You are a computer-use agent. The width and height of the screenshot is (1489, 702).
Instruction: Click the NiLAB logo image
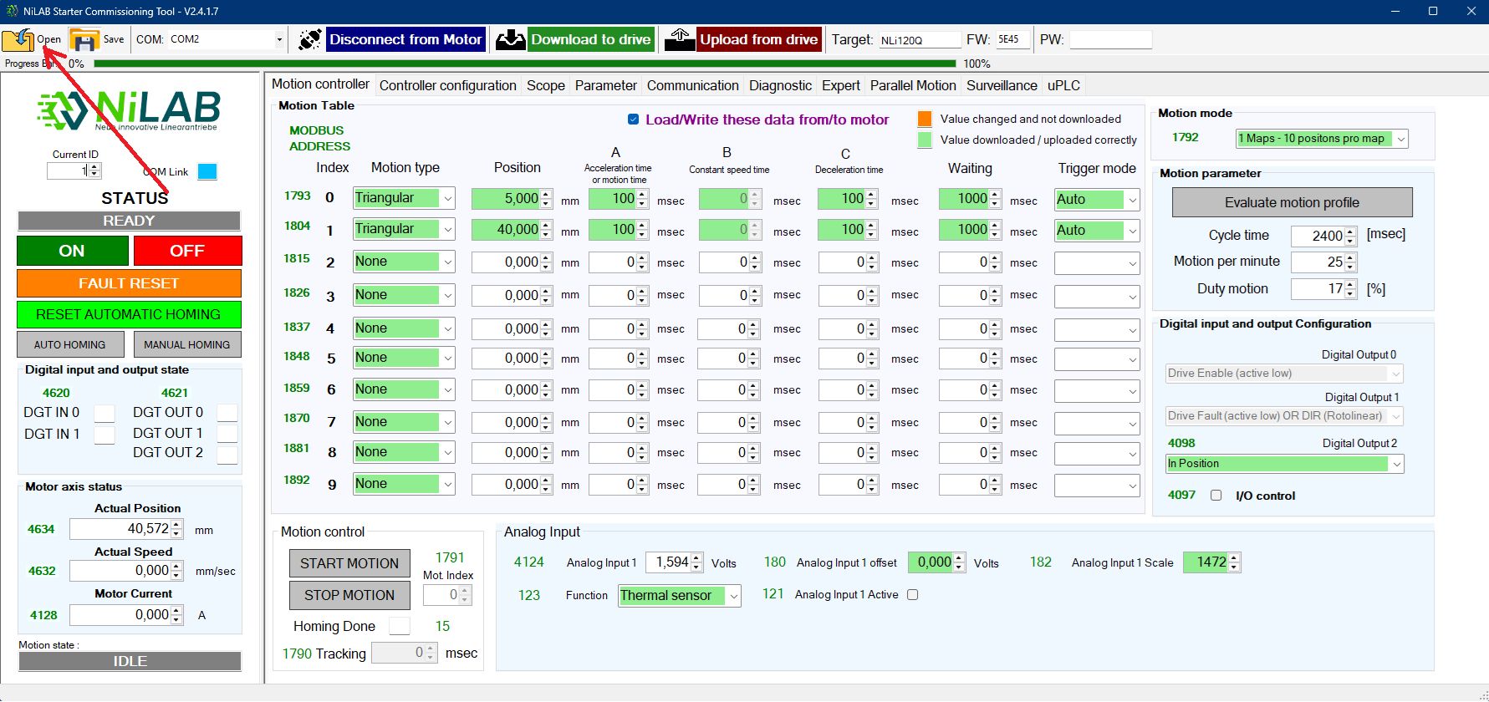click(129, 110)
